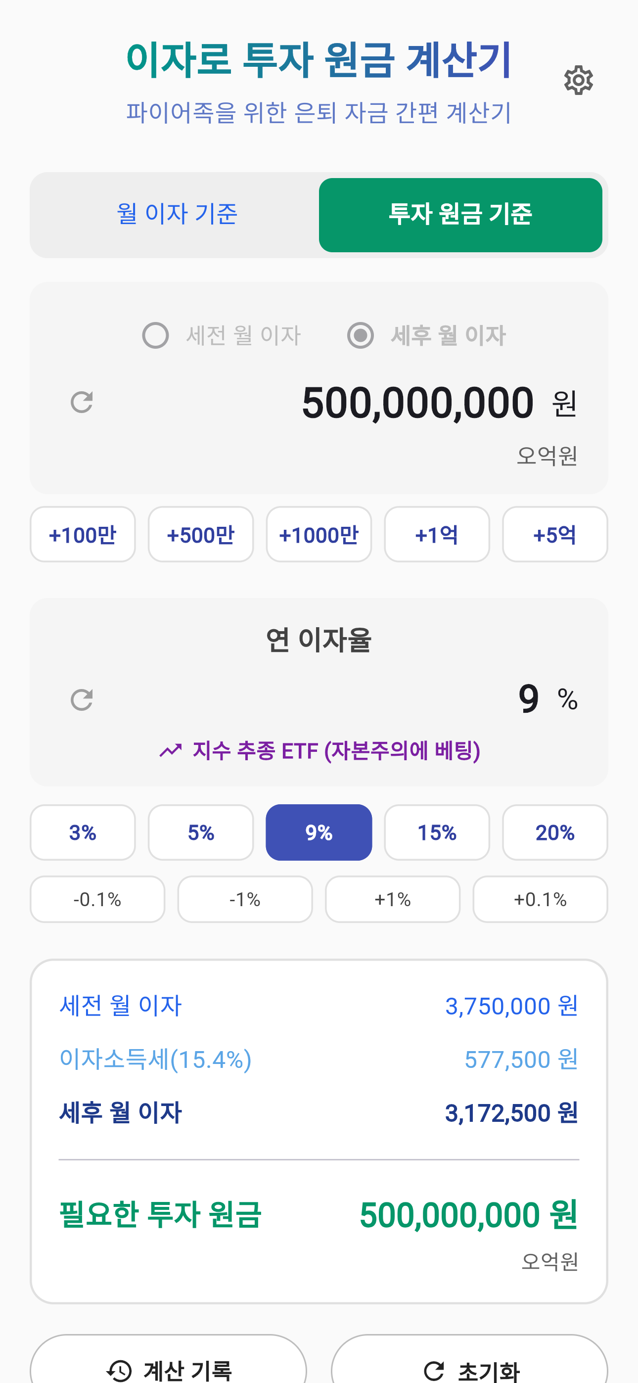Open settings via the gear icon
Viewport: 638px width, 1383px height.
[578, 81]
